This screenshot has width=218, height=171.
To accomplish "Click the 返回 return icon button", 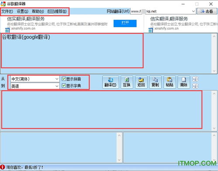I will [141, 82].
